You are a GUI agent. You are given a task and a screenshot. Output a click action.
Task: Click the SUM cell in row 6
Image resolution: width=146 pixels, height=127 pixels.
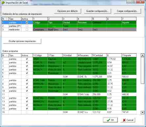70,77
